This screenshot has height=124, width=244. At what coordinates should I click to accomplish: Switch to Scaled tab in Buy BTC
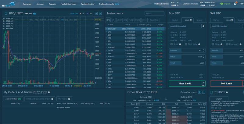pos(199,20)
